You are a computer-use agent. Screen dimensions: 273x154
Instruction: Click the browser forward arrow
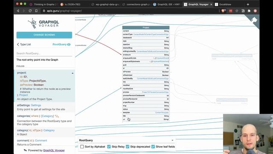pyautogui.click(x=24, y=11)
